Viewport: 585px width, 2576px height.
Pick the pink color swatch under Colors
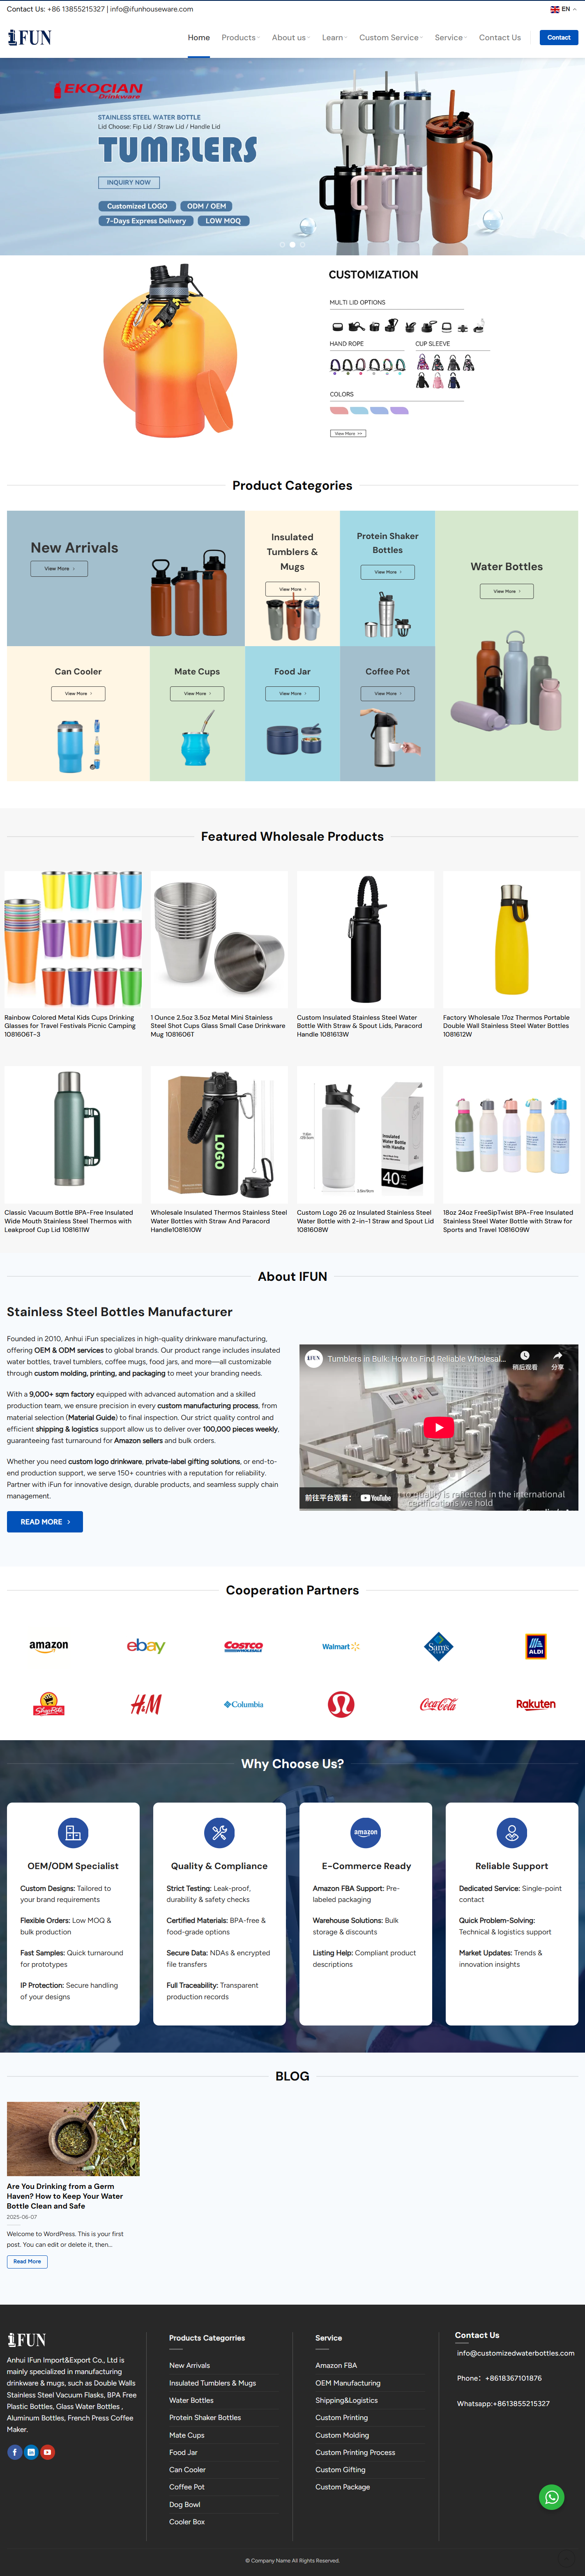pos(339,410)
